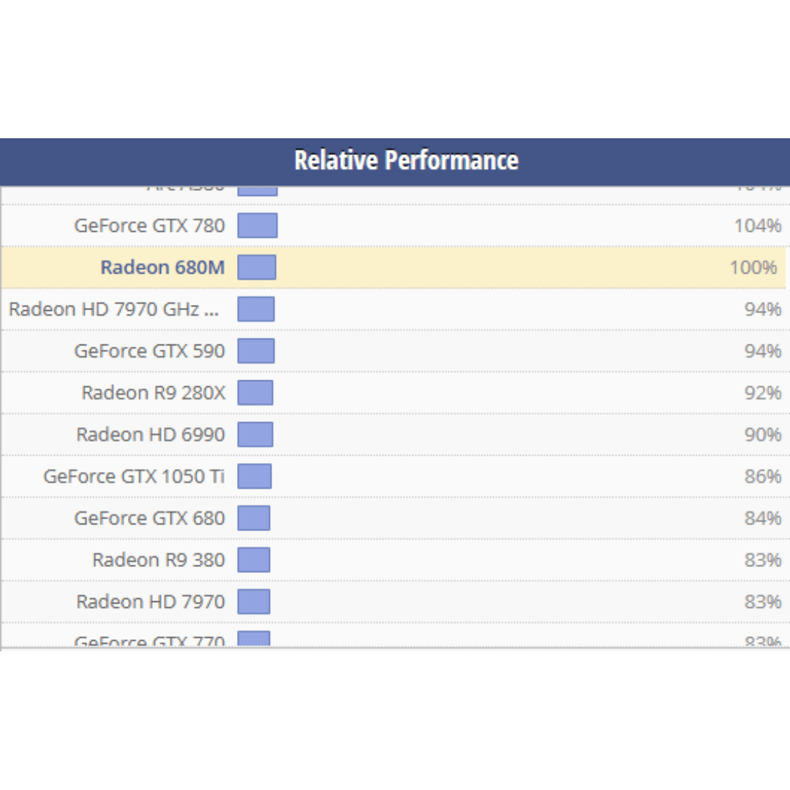Viewport: 790px width, 790px height.
Task: Select the highlighted Radeon 680M entry
Action: pyautogui.click(x=162, y=267)
